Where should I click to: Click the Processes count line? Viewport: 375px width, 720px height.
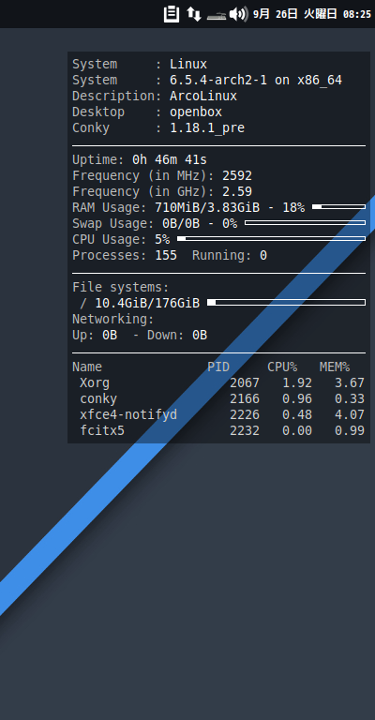[170, 255]
